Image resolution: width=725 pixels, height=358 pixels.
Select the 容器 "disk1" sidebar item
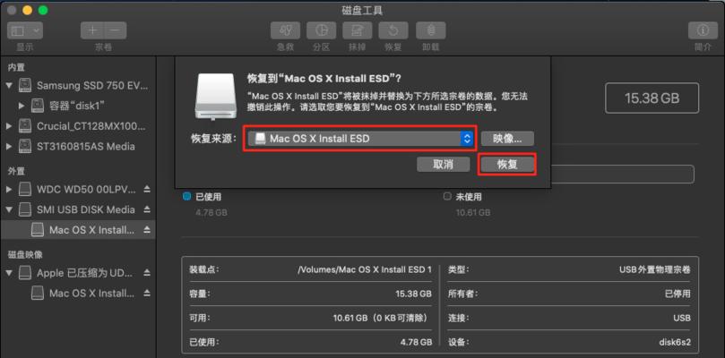point(78,106)
